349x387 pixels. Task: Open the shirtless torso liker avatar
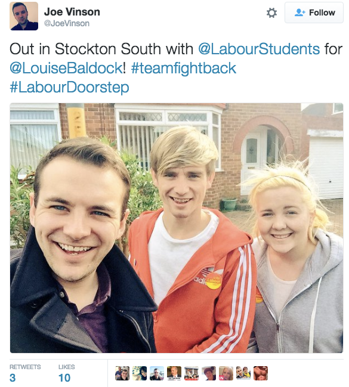coord(261,373)
